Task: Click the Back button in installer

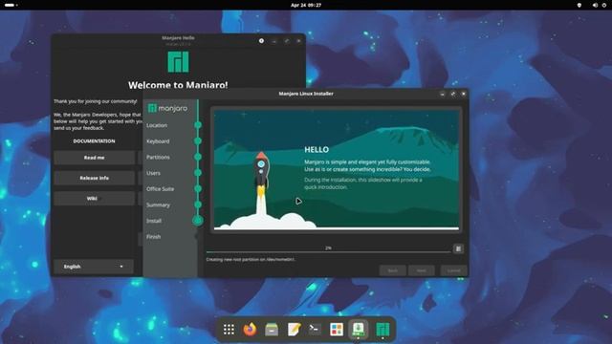Action: (393, 270)
